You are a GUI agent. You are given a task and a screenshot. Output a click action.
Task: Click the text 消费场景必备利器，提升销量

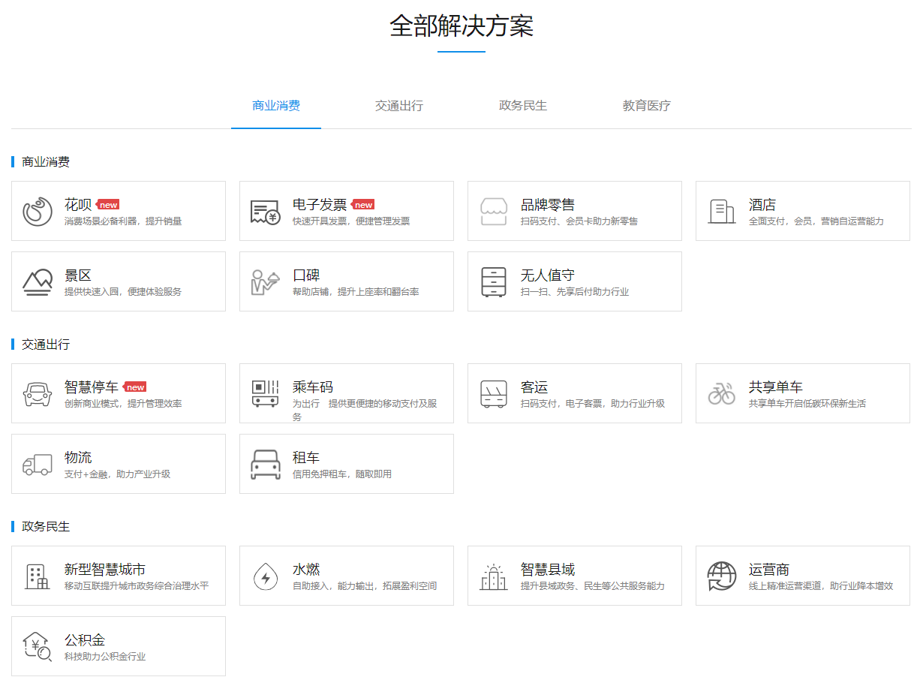(123, 221)
